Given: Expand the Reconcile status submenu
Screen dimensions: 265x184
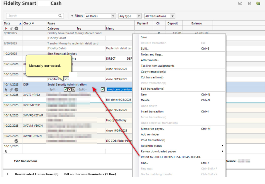Looking at the screenshot, I should point(222,146).
